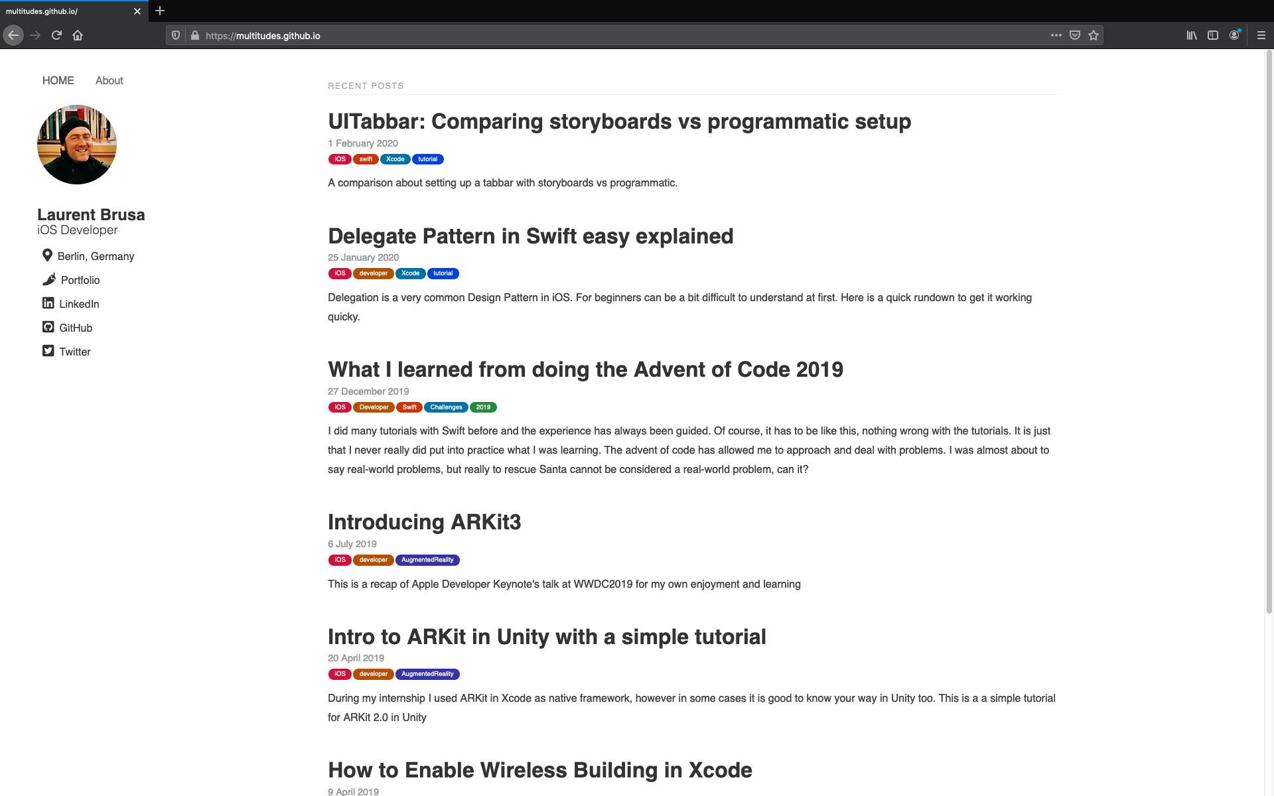Go to the browser home icon

tap(78, 35)
